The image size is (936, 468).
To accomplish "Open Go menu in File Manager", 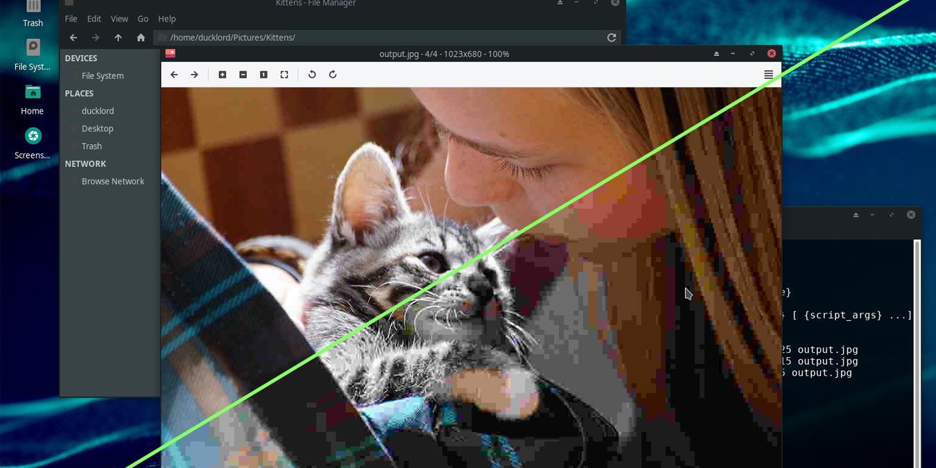I will tap(143, 19).
